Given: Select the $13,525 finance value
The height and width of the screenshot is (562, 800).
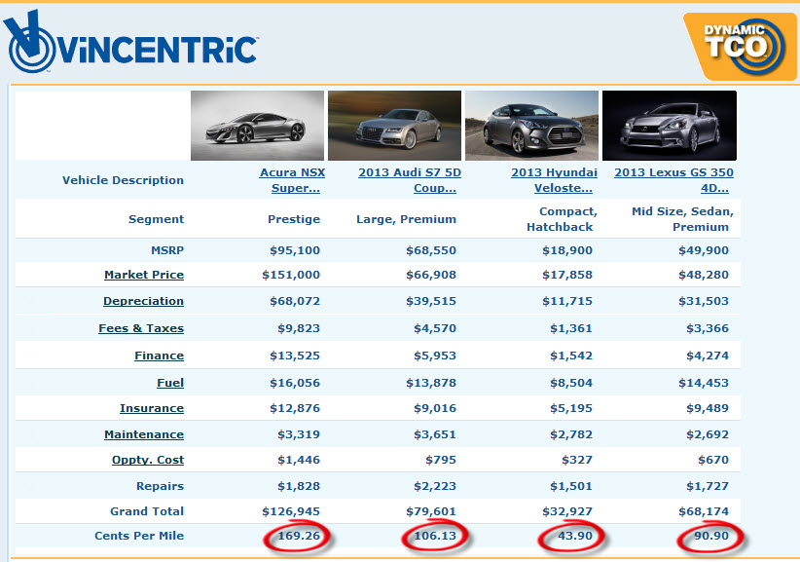Looking at the screenshot, I should [x=295, y=356].
